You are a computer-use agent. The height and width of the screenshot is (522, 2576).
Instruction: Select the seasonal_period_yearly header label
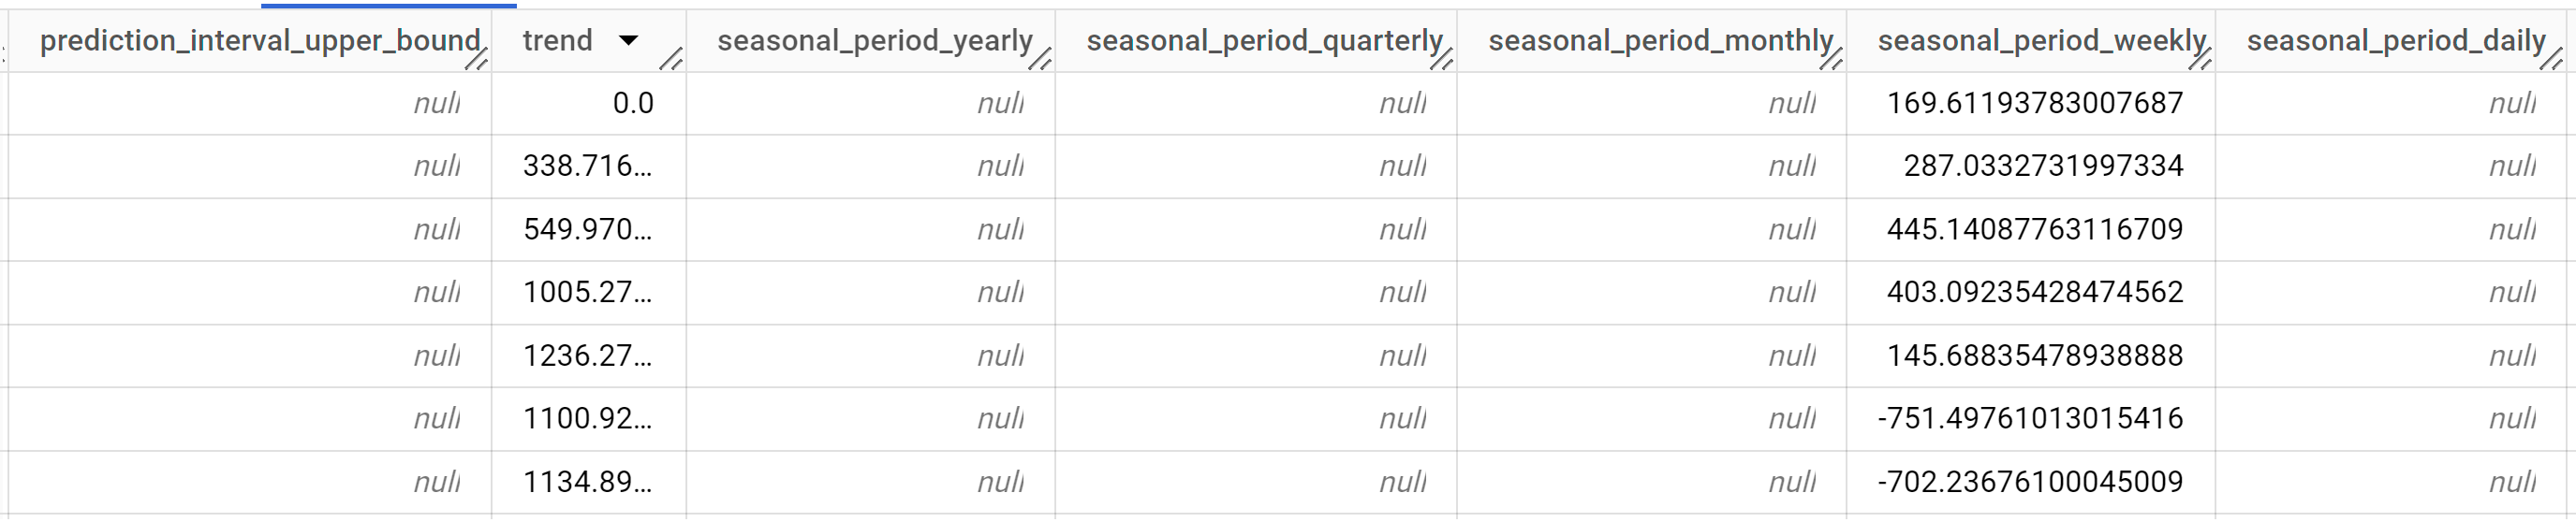(x=874, y=41)
